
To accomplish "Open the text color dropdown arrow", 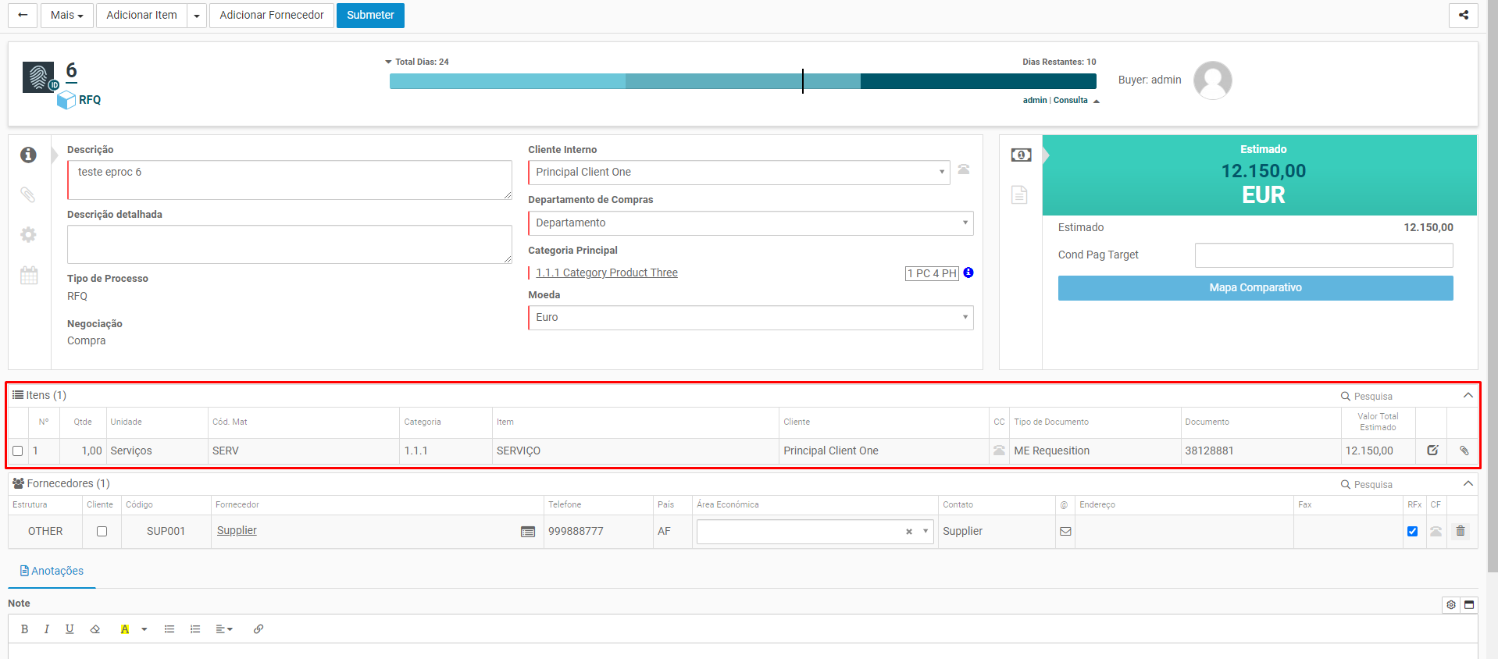I will pyautogui.click(x=144, y=629).
